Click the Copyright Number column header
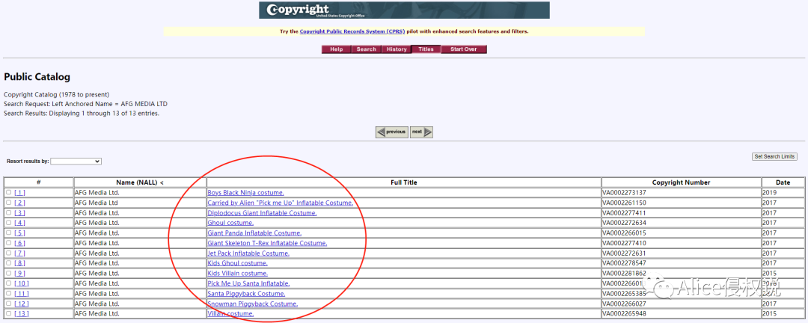The height and width of the screenshot is (323, 808). pos(682,182)
